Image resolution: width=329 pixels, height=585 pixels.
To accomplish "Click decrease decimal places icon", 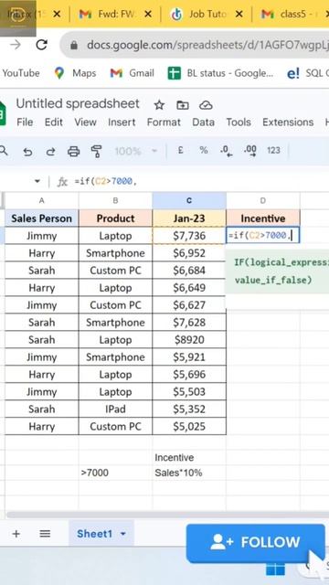I will pos(226,151).
